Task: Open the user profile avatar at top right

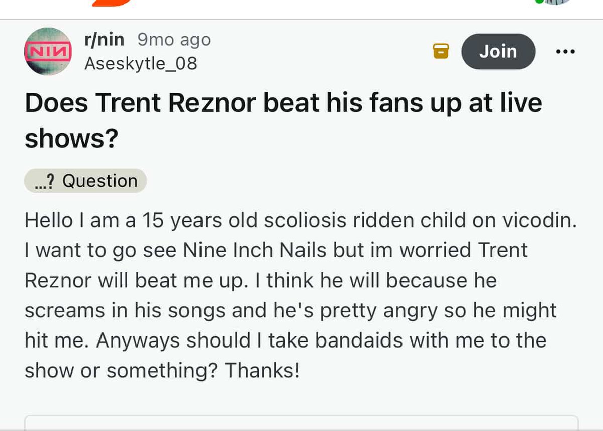Action: coord(555,2)
